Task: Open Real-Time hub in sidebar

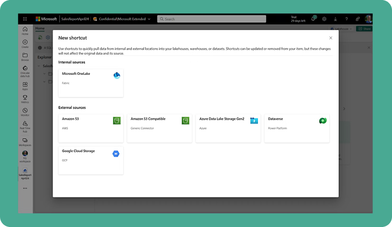Action: coord(25,126)
